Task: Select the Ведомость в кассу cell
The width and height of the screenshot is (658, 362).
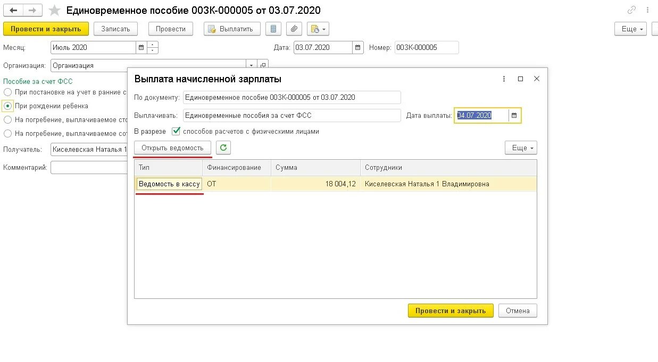Action: pos(169,184)
